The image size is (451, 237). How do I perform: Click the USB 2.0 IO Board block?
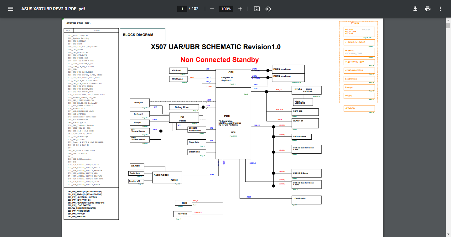coord(307,173)
